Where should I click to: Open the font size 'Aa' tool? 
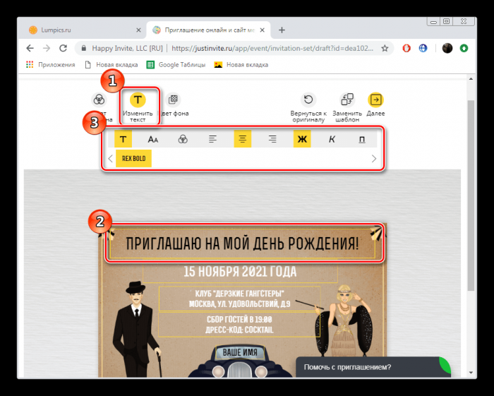(153, 139)
